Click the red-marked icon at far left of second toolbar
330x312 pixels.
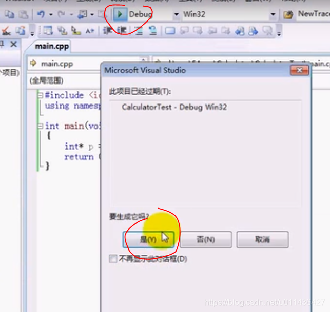pyautogui.click(x=6, y=31)
